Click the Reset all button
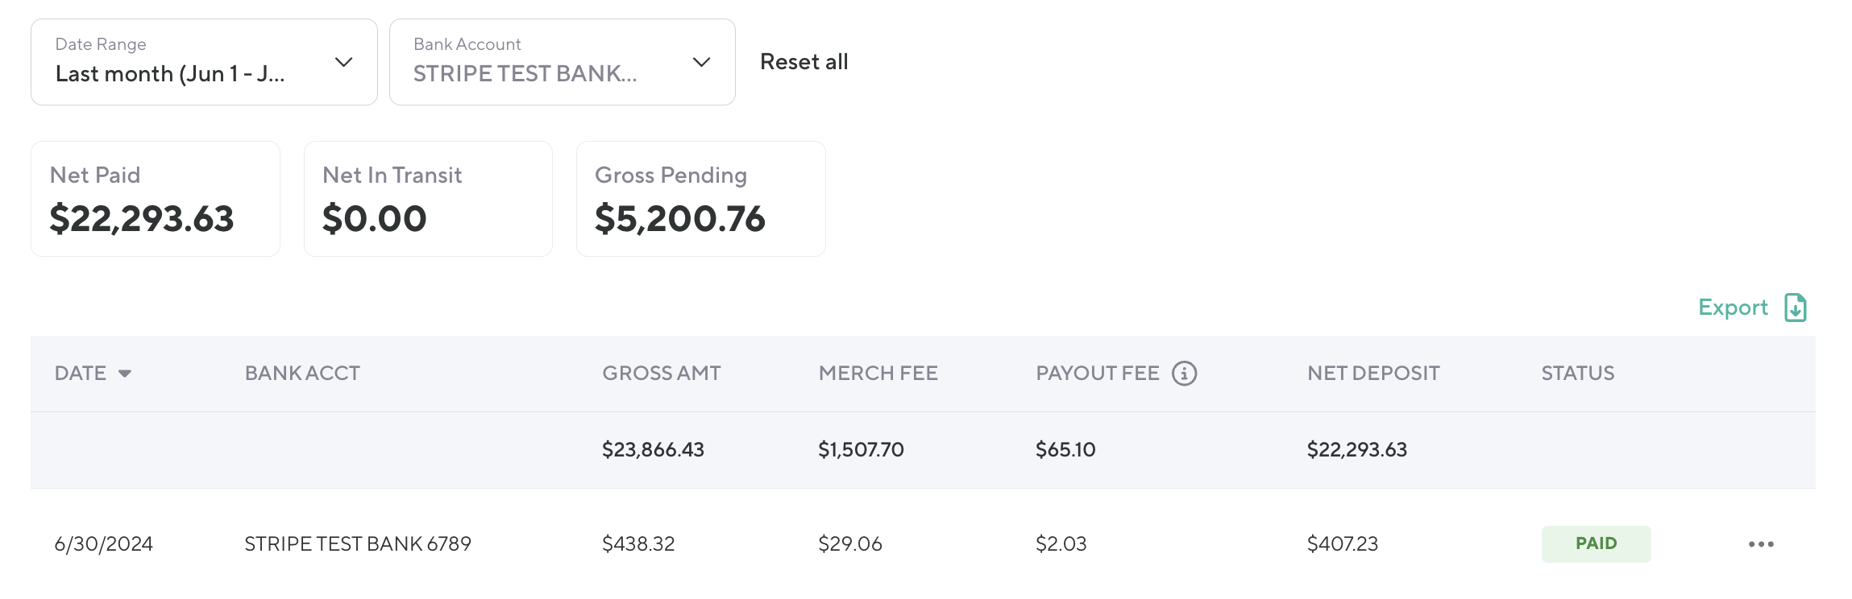Viewport: 1852px width, 599px height. point(804,62)
